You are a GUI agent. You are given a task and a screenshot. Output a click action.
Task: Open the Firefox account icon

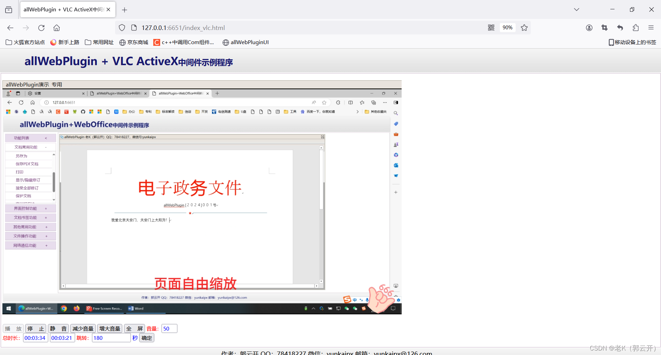[x=589, y=28]
